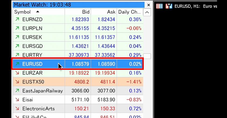This screenshot has height=118, width=227.
Task: Click the red down arrow beside Eisai
Action: [x=17, y=99]
